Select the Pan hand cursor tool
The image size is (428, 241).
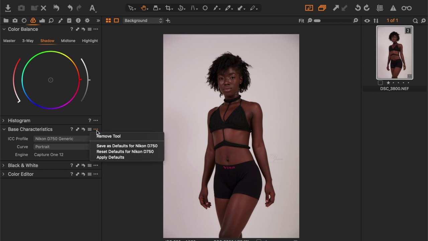tap(144, 8)
